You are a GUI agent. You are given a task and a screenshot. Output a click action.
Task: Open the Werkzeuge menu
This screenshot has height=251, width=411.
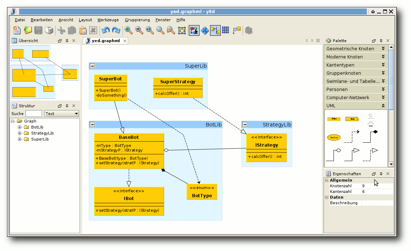tap(108, 20)
